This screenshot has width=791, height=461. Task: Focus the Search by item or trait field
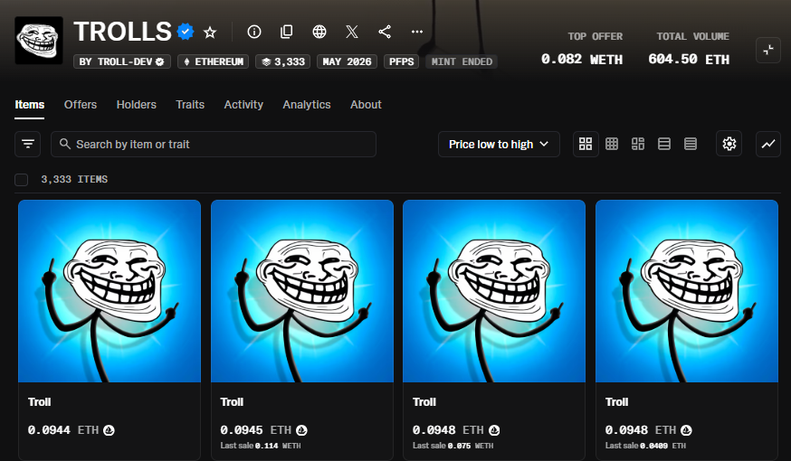pos(214,144)
